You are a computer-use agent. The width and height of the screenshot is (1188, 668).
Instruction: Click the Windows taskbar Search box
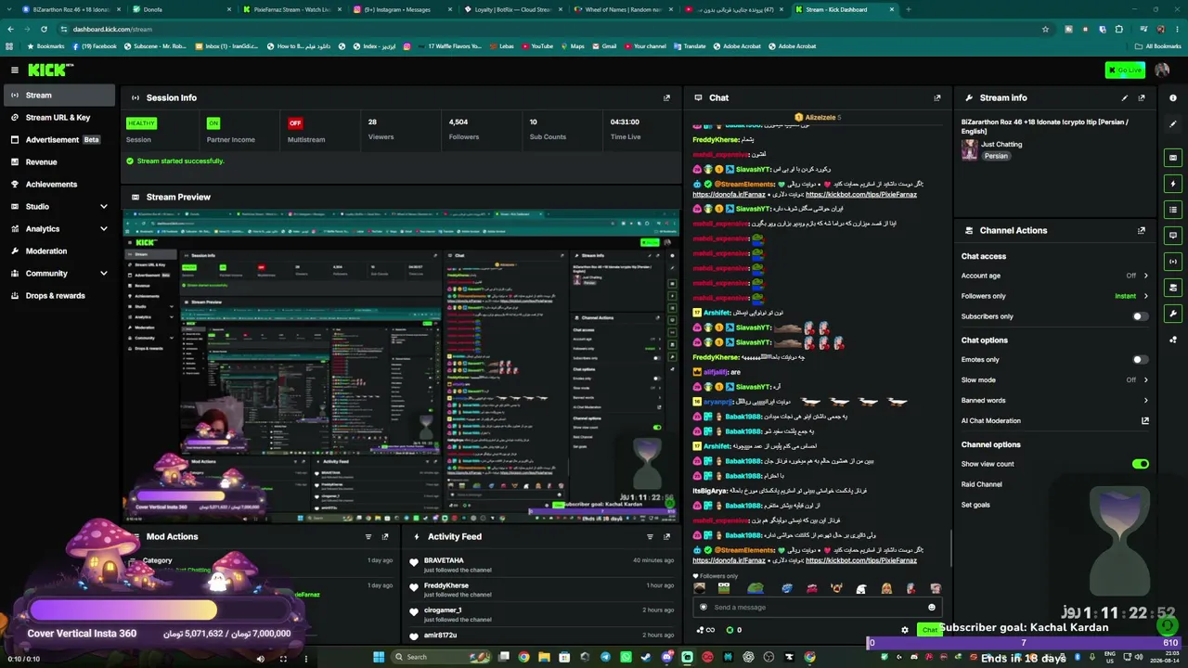tap(439, 657)
